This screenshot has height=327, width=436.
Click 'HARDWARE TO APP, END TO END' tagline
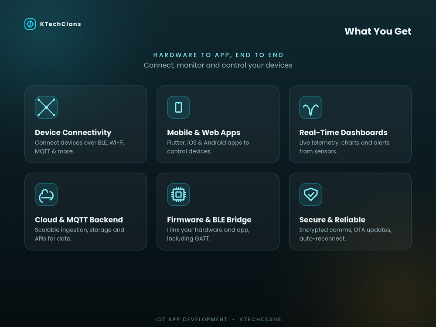point(218,55)
